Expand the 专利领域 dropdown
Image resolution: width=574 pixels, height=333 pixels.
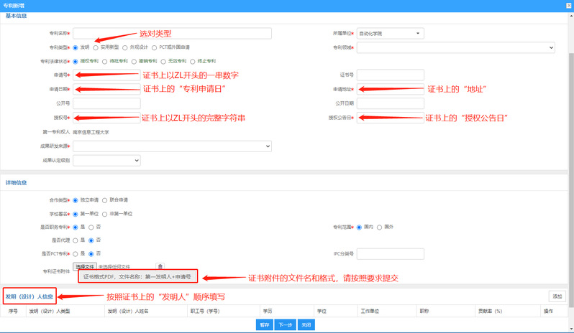[455, 47]
